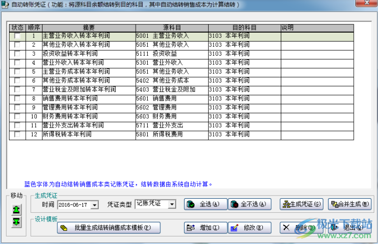This screenshot has height=244, width=378.
Task: Select checkbox for 销售费用转本年利润
Action: pyautogui.click(x=17, y=98)
